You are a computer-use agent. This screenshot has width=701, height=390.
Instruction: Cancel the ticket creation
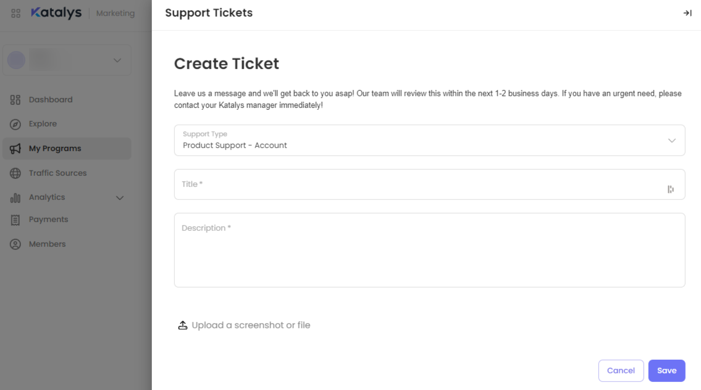tap(621, 371)
